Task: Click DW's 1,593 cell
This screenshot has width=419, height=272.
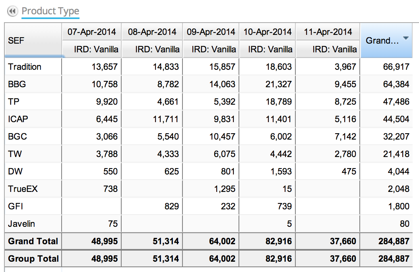Action: pyautogui.click(x=281, y=171)
